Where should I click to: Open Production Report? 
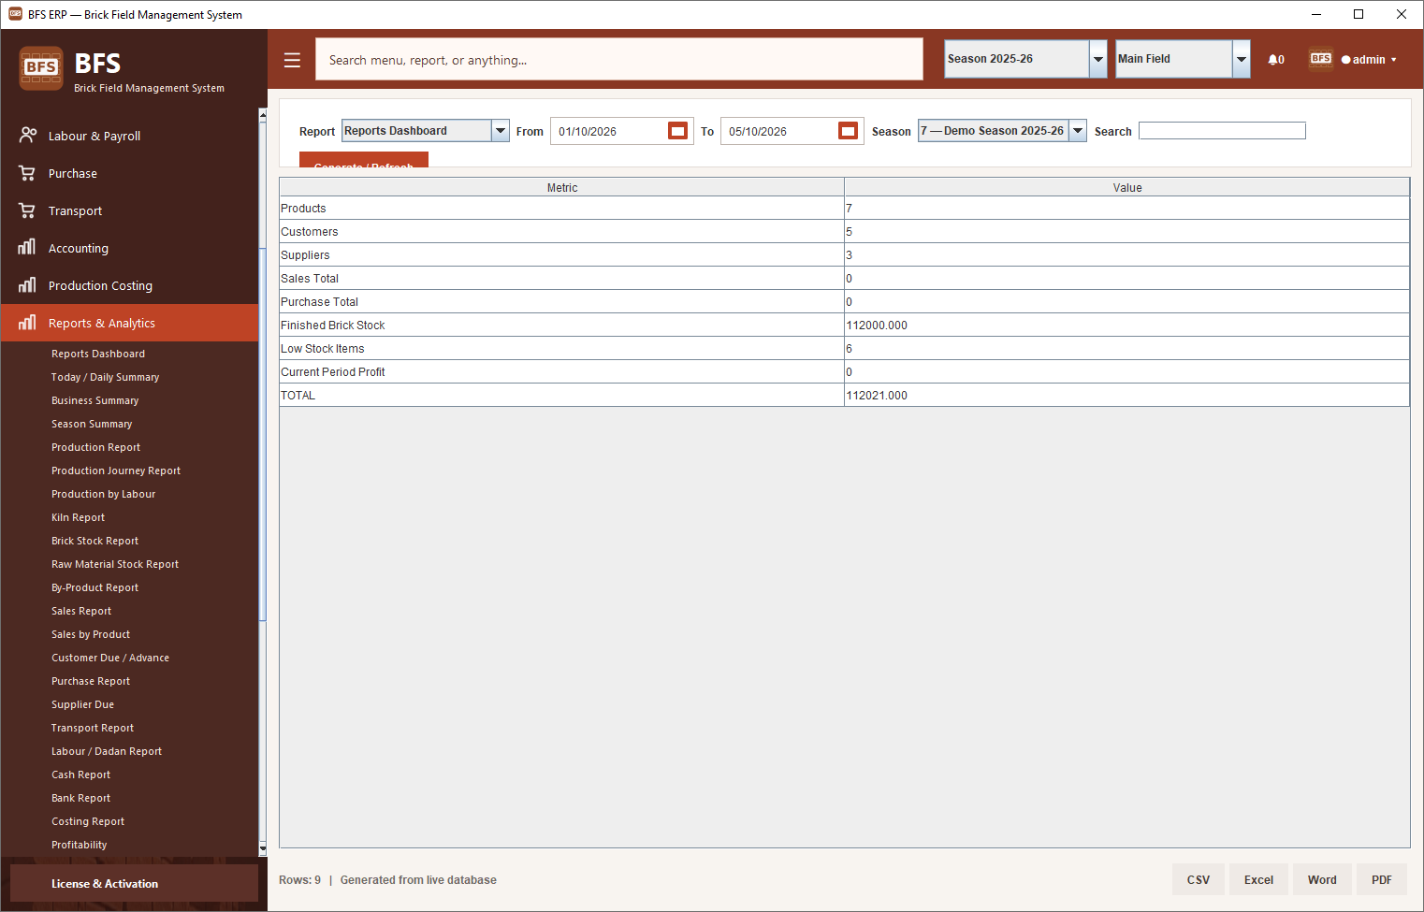[95, 447]
